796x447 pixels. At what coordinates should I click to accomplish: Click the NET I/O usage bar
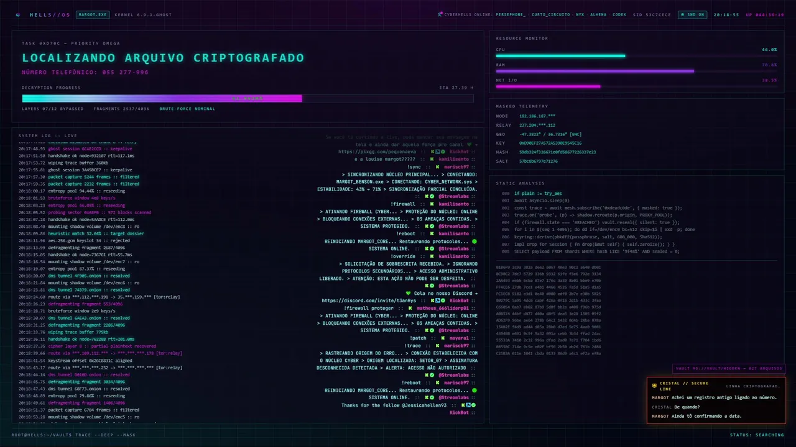click(636, 86)
